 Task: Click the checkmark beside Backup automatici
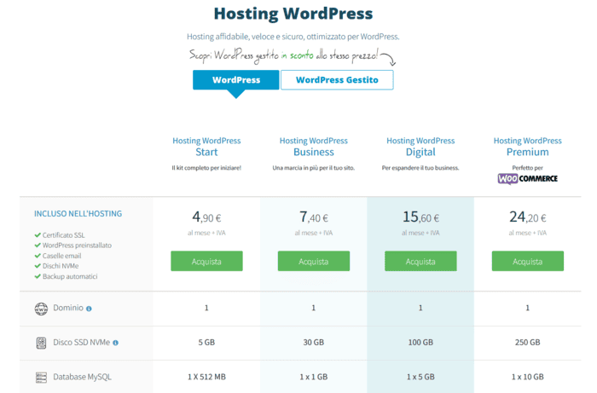coord(37,276)
